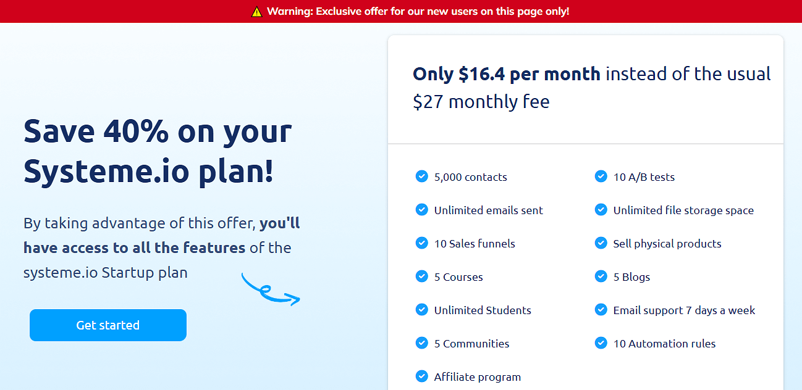Click checkmark icon beside 10 A/B tests
The image size is (802, 390).
pyautogui.click(x=601, y=177)
